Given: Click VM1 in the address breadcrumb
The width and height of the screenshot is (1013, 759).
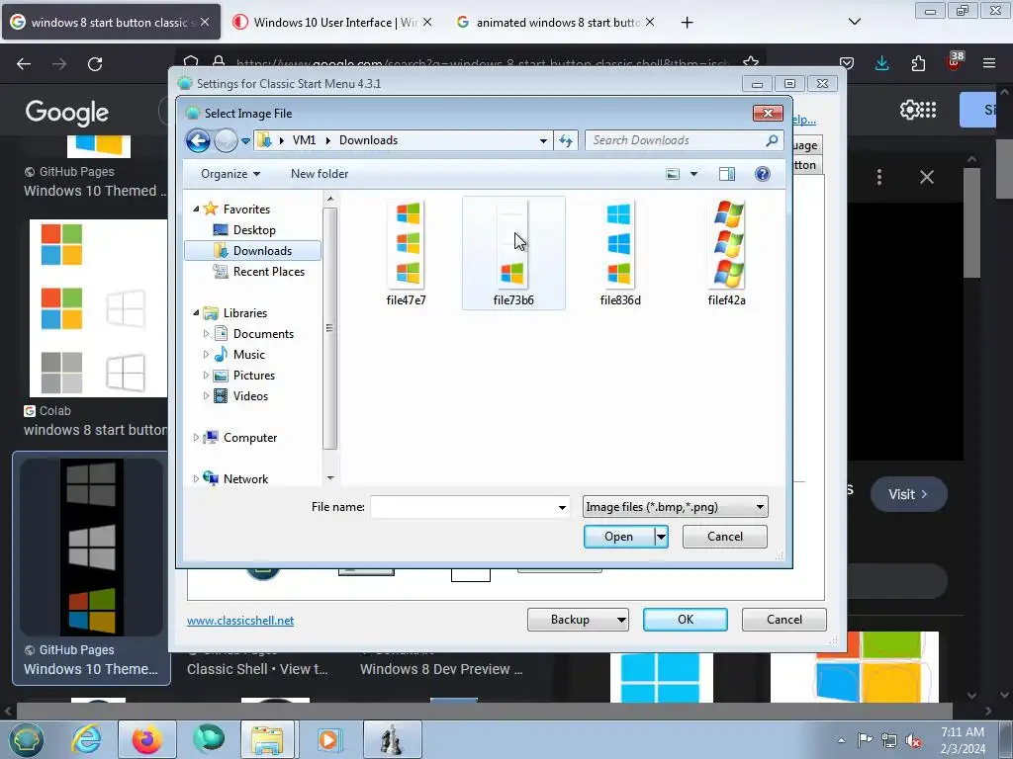Looking at the screenshot, I should click(x=304, y=140).
